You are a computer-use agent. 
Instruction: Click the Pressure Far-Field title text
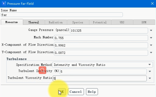click(x=20, y=4)
